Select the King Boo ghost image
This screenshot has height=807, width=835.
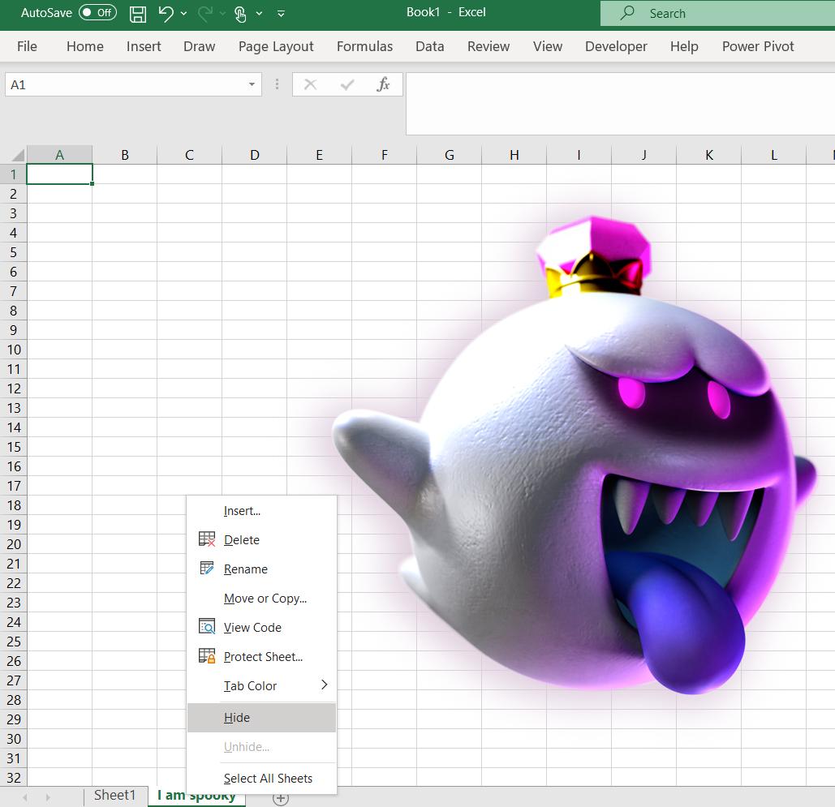pyautogui.click(x=568, y=454)
